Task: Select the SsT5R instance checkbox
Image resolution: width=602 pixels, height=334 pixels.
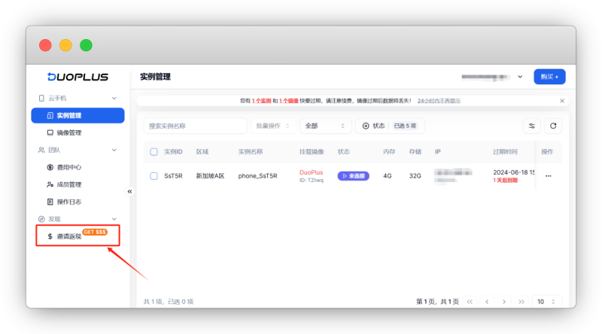Action: [154, 176]
